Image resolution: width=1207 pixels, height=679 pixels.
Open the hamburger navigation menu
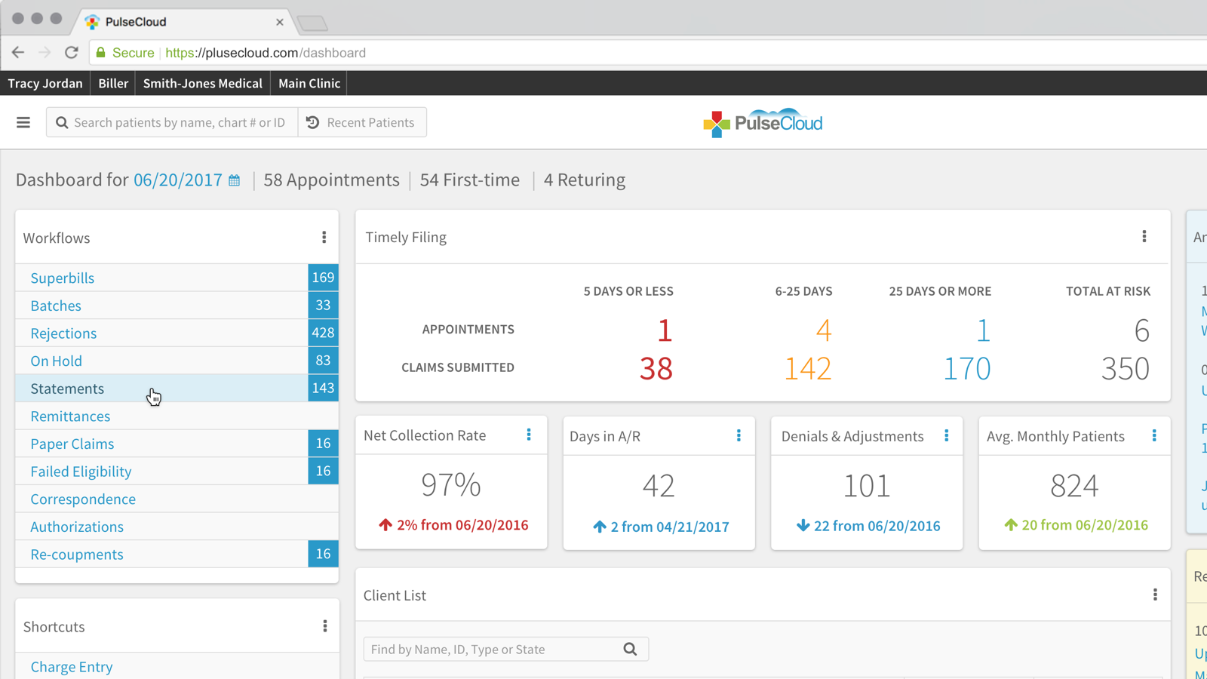tap(23, 122)
